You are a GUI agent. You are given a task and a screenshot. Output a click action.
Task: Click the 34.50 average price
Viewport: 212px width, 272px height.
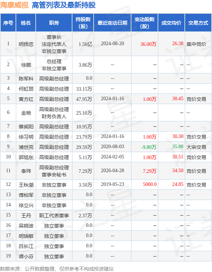178,170
